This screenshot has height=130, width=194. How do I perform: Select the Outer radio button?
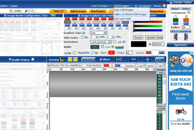click(176, 17)
